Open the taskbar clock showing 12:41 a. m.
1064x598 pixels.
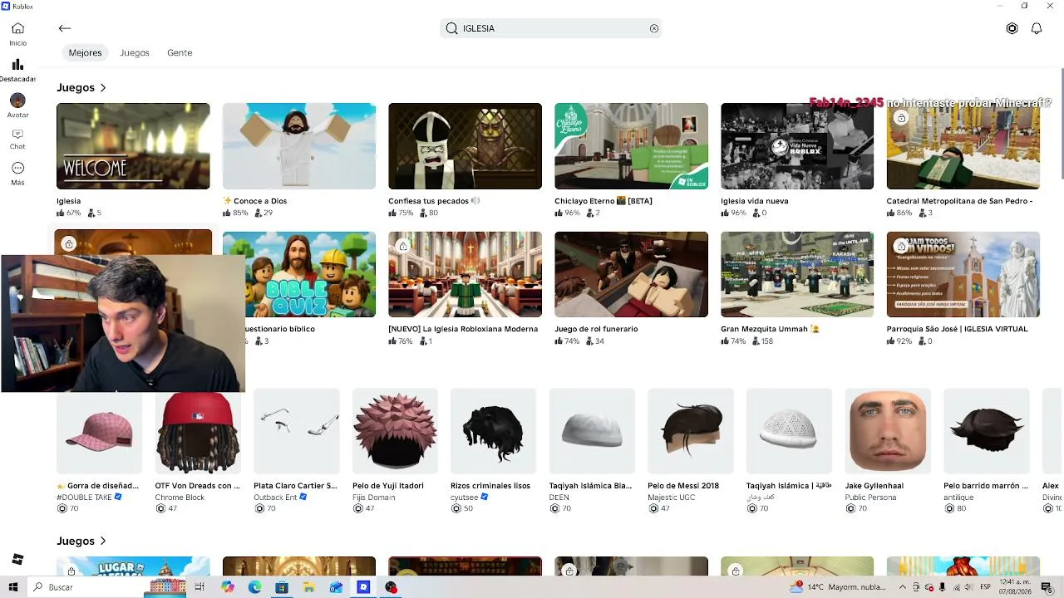(x=1015, y=587)
